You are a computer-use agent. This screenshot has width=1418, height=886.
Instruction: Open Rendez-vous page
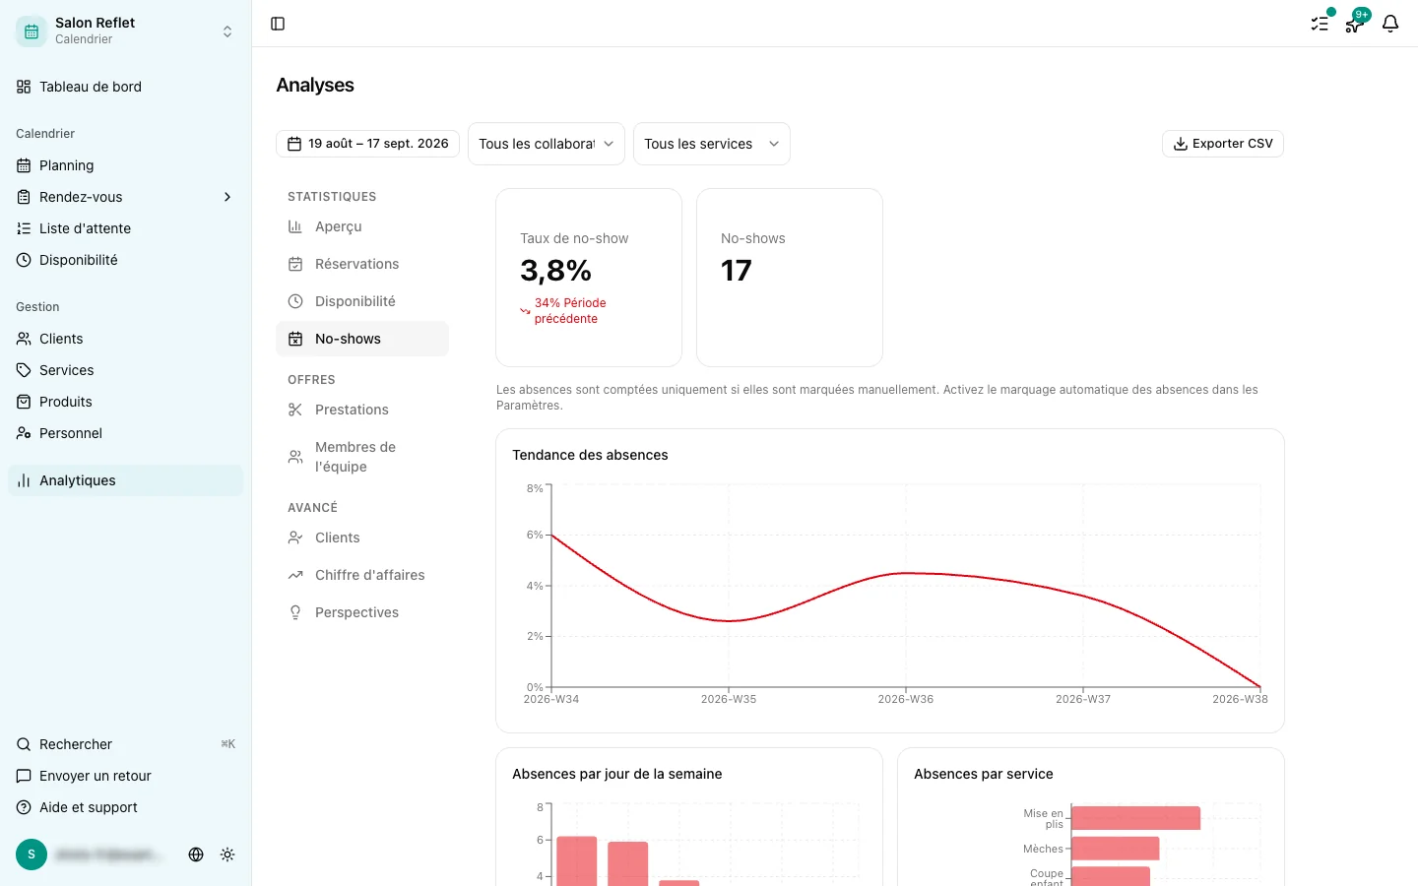(x=81, y=197)
